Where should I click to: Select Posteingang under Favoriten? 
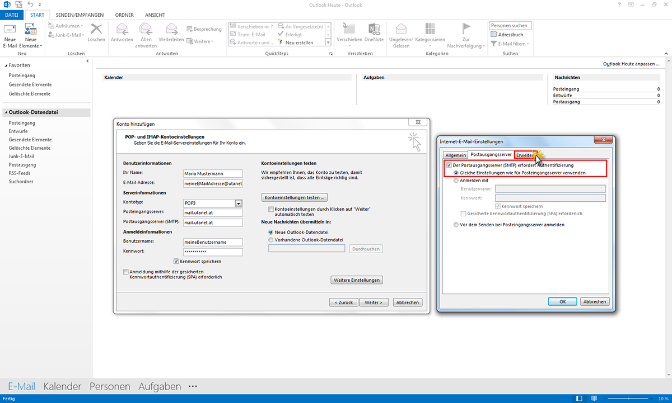click(22, 75)
